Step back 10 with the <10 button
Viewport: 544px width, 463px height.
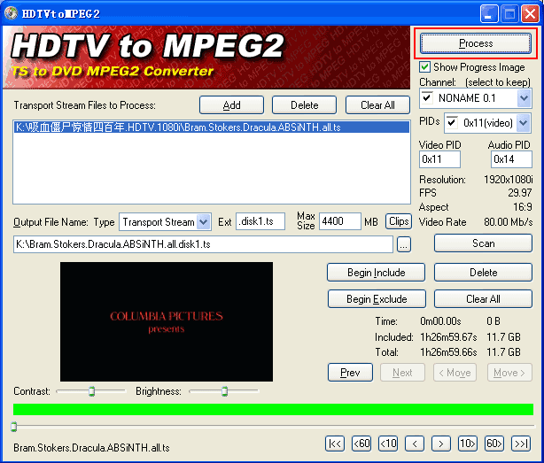388,444
